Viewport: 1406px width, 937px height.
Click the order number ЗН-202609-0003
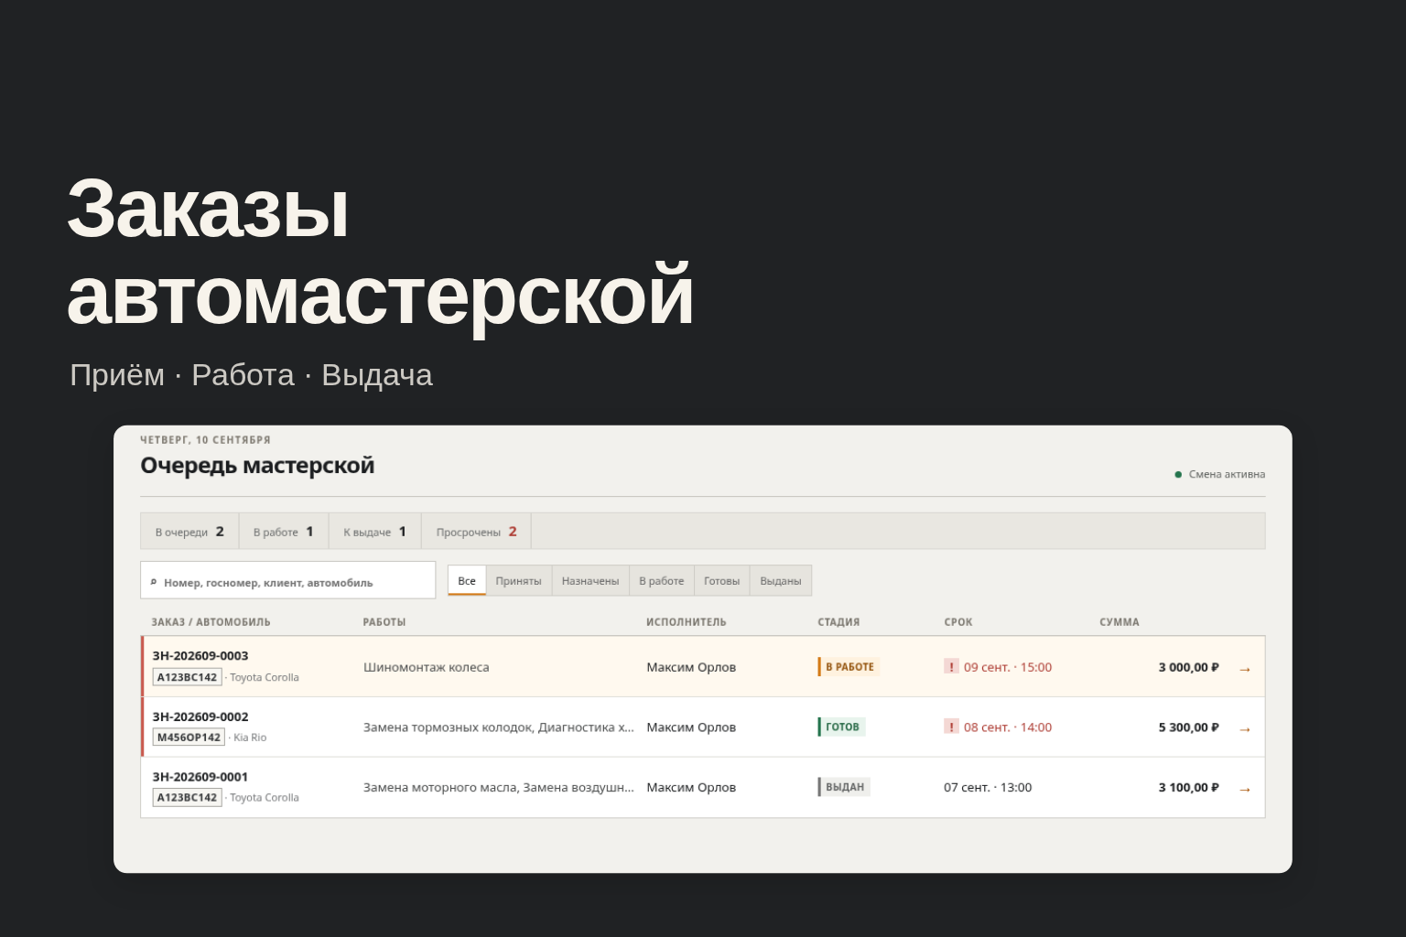click(x=200, y=656)
